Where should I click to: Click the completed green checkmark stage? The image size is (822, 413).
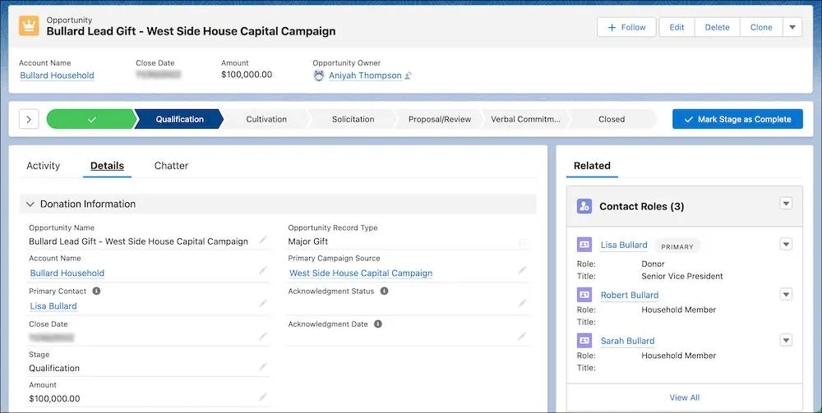click(x=92, y=119)
